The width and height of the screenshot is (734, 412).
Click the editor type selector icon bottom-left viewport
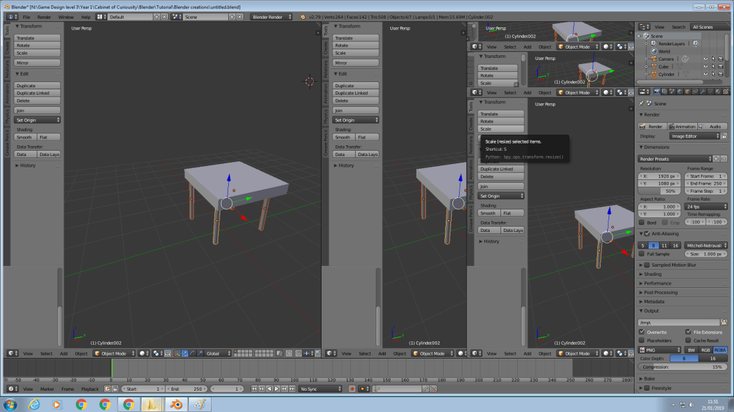[11, 353]
